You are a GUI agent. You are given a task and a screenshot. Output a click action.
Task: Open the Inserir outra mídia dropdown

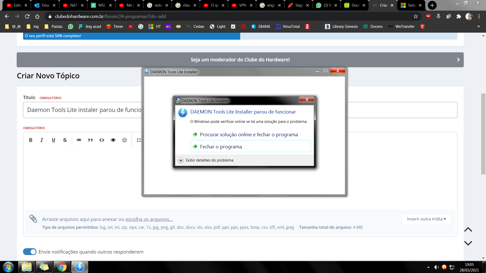[427, 219]
